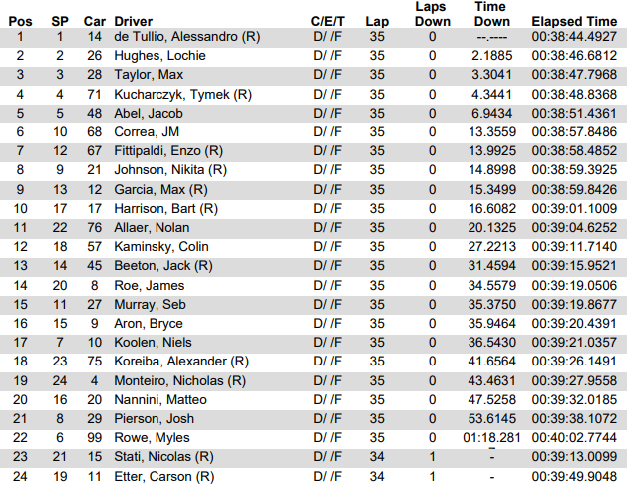Click the C/E/T column header
The width and height of the screenshot is (627, 486).
pyautogui.click(x=328, y=21)
